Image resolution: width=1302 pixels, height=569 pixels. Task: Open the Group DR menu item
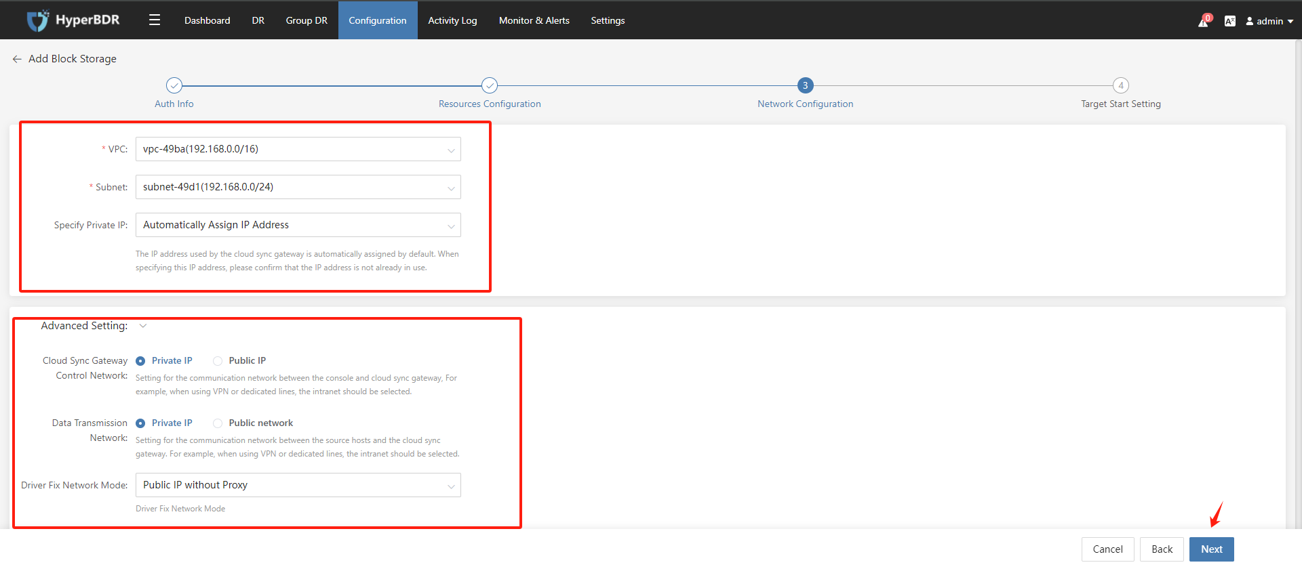pos(307,20)
